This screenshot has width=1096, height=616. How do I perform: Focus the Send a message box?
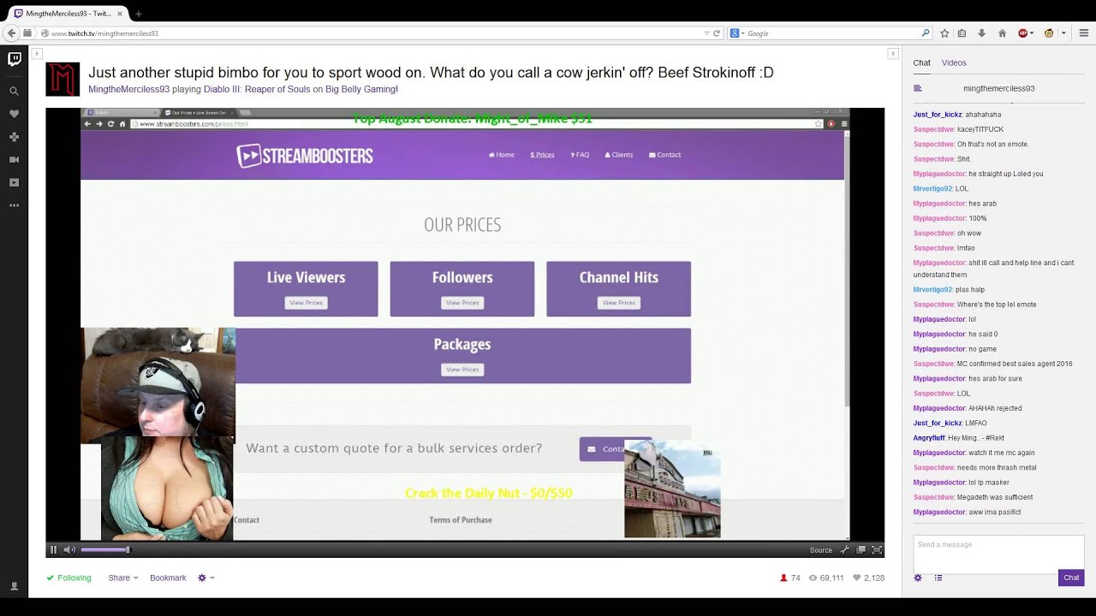pos(998,554)
